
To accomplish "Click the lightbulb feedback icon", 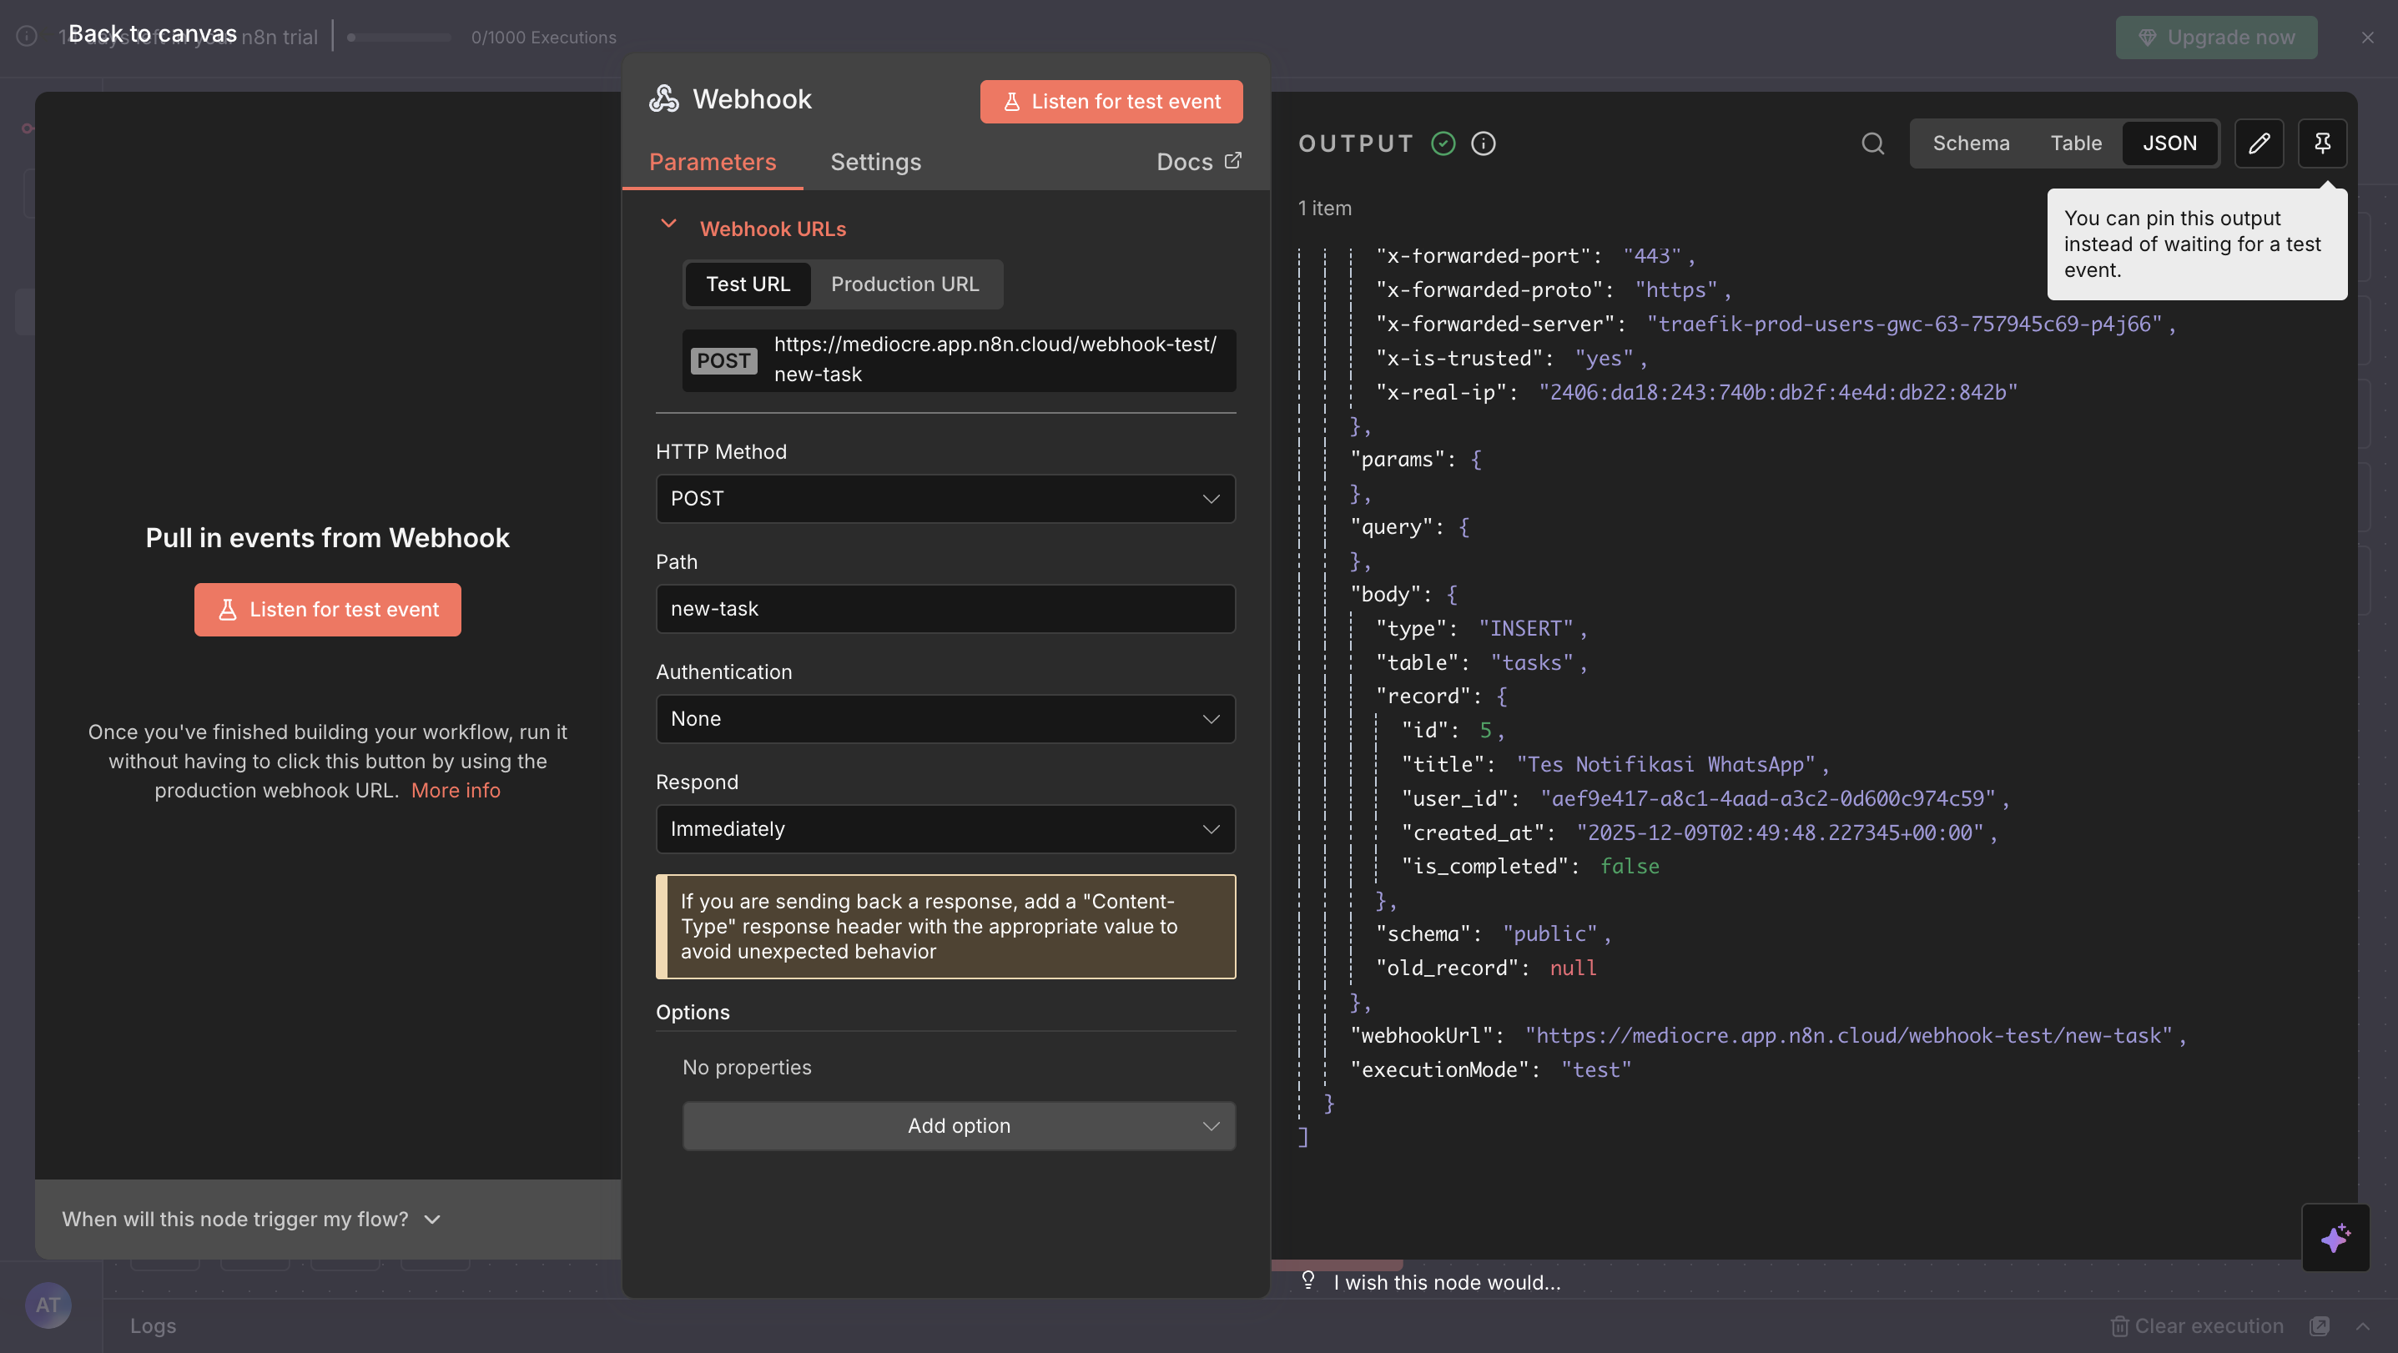I will 1308,1280.
